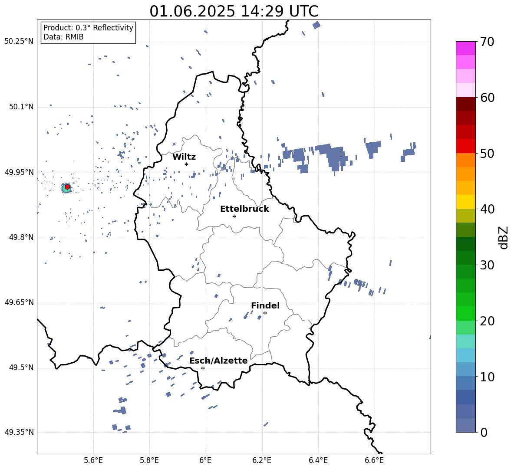
Task: Click the Product: 0.3° Reflectivity text
Action: click(88, 28)
